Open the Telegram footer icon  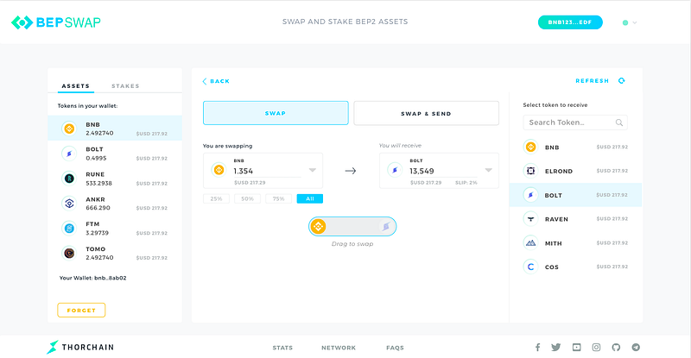click(x=637, y=348)
